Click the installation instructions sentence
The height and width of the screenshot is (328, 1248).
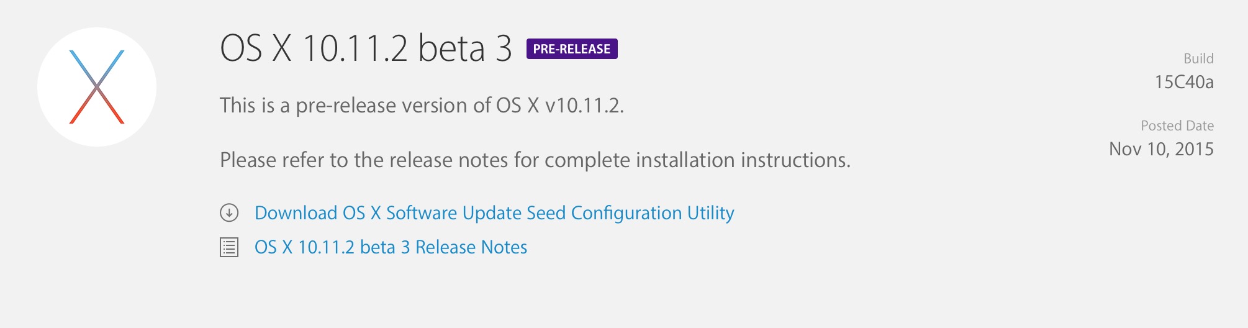(x=535, y=160)
